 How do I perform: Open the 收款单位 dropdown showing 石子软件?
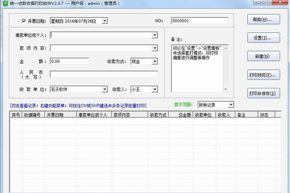pyautogui.click(x=104, y=89)
